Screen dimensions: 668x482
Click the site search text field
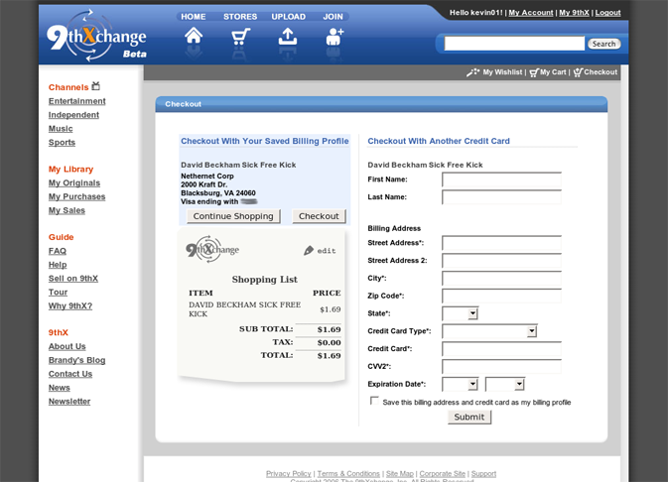[x=514, y=44]
